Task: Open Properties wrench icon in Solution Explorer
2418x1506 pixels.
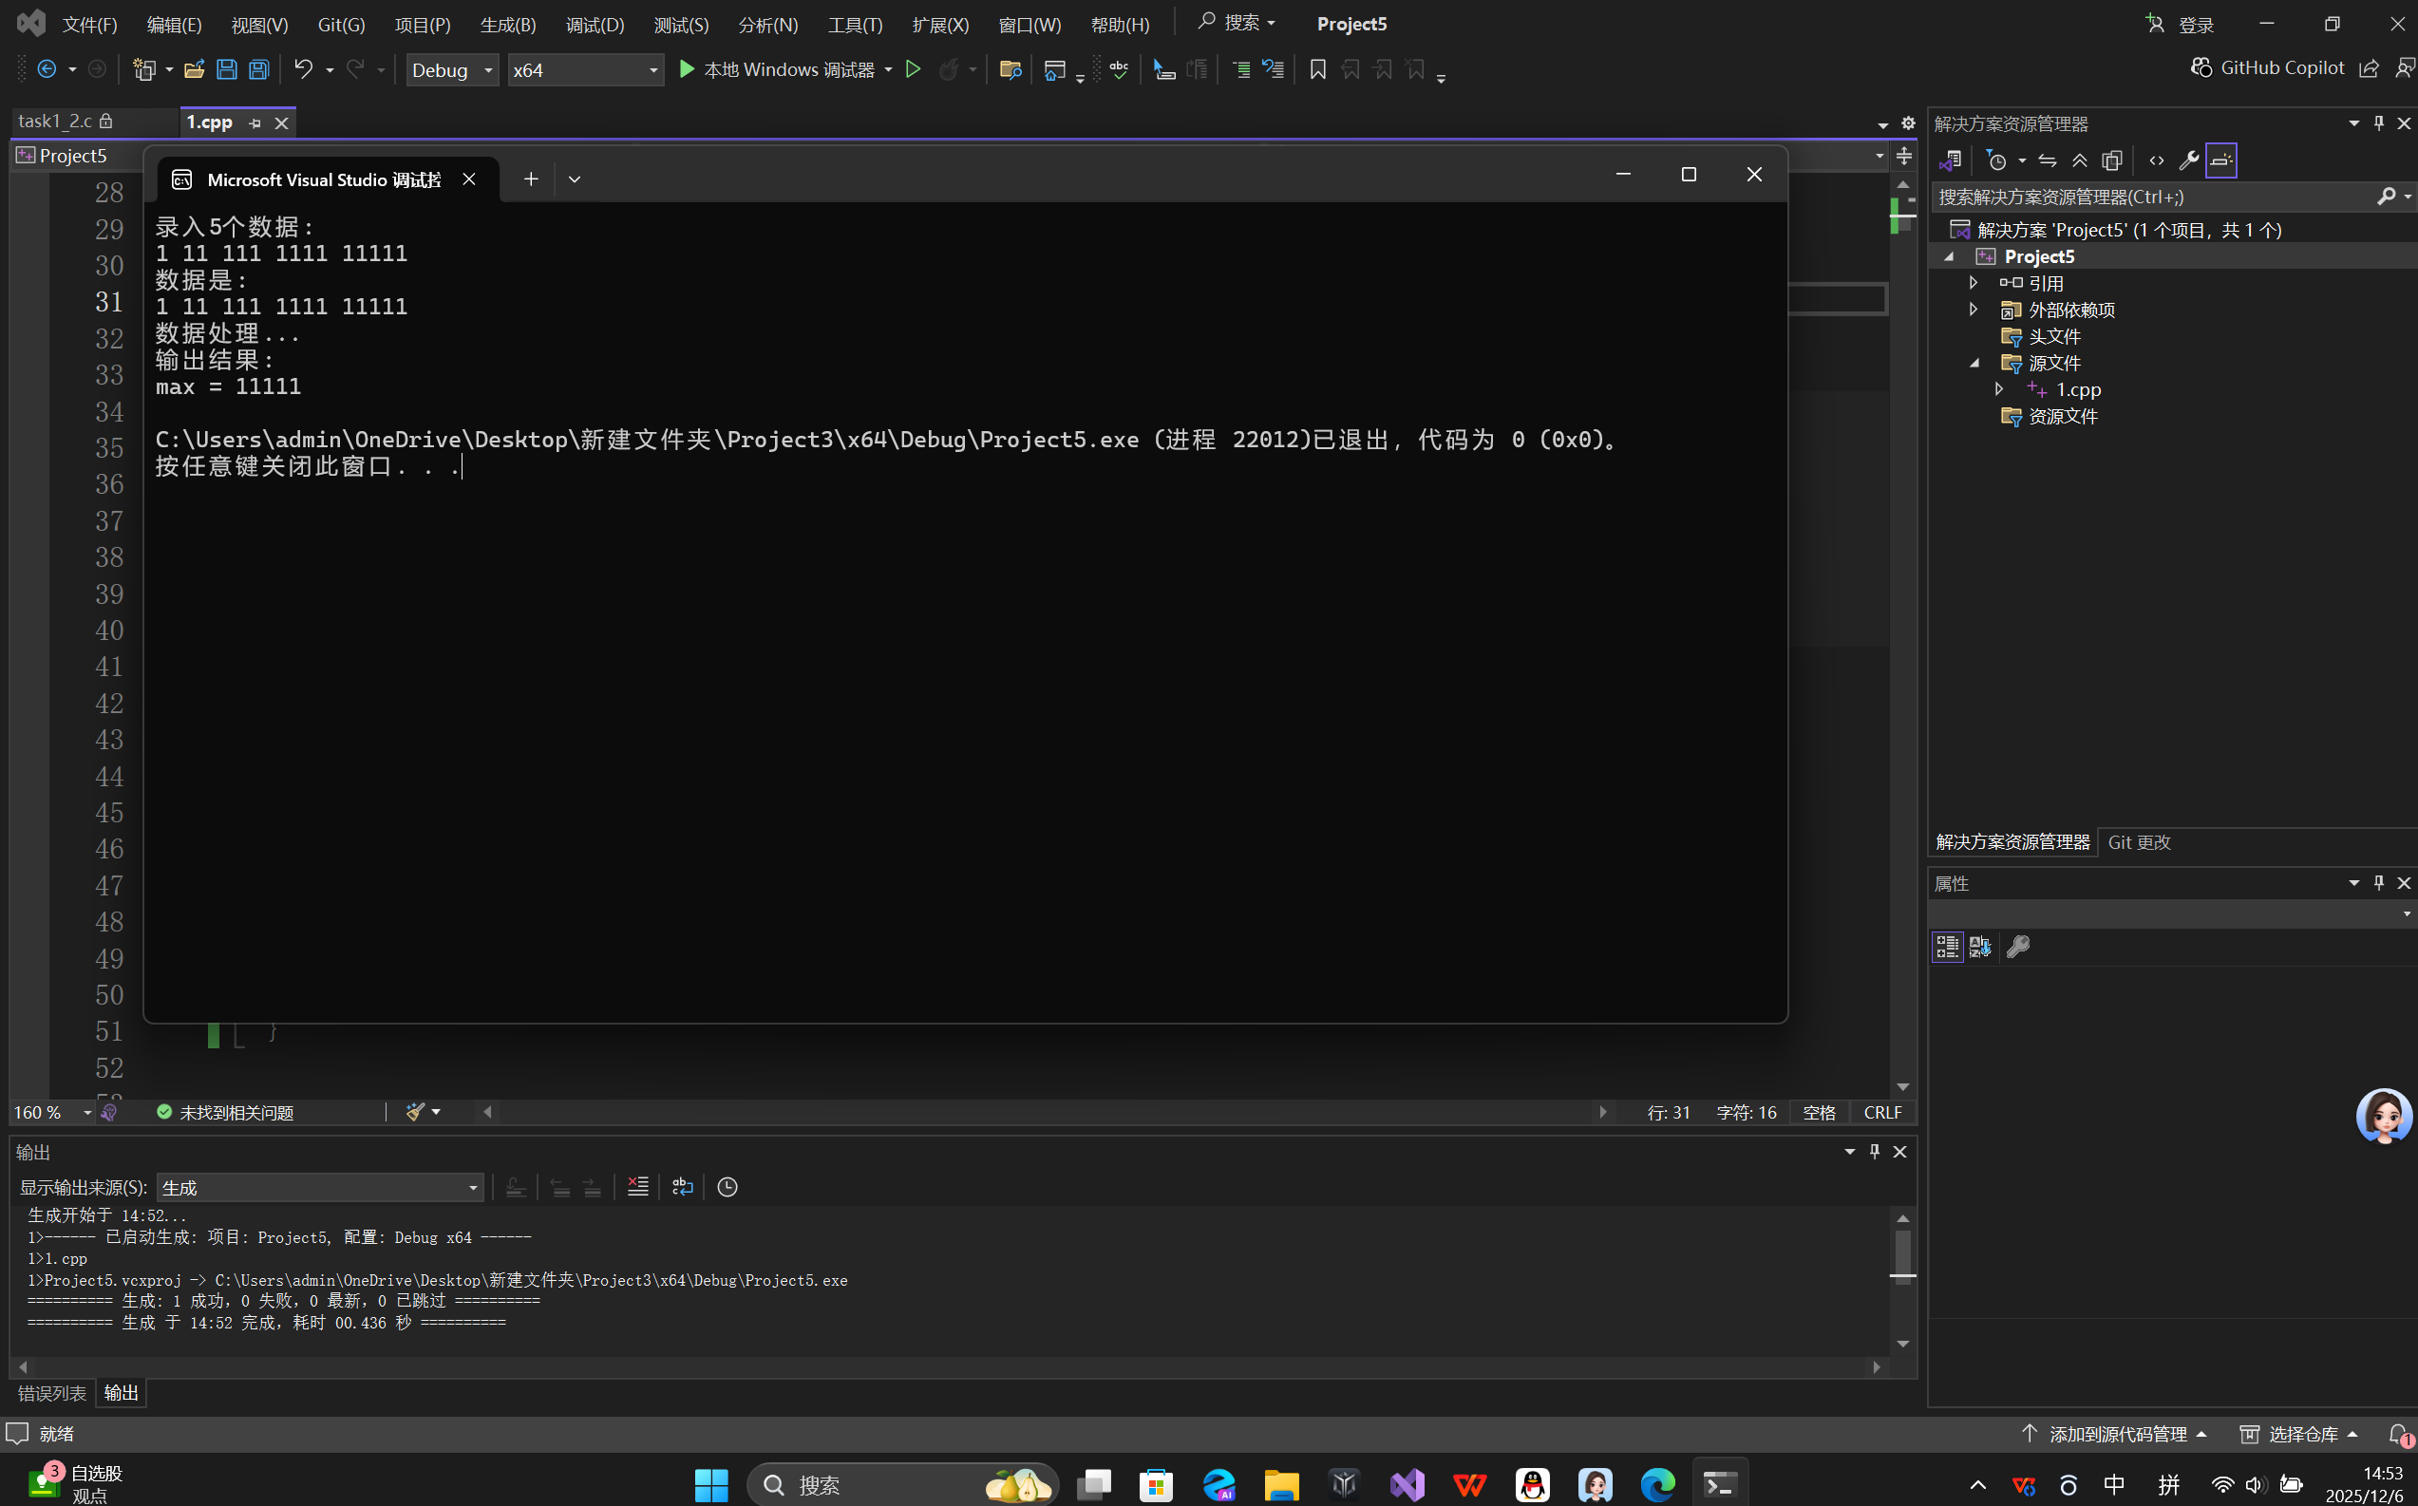Action: pos(2188,160)
